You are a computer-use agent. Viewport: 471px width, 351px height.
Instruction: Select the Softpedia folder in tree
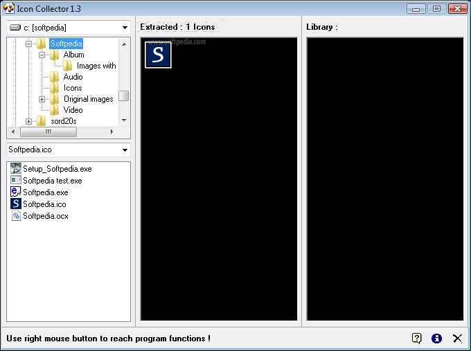click(x=66, y=44)
